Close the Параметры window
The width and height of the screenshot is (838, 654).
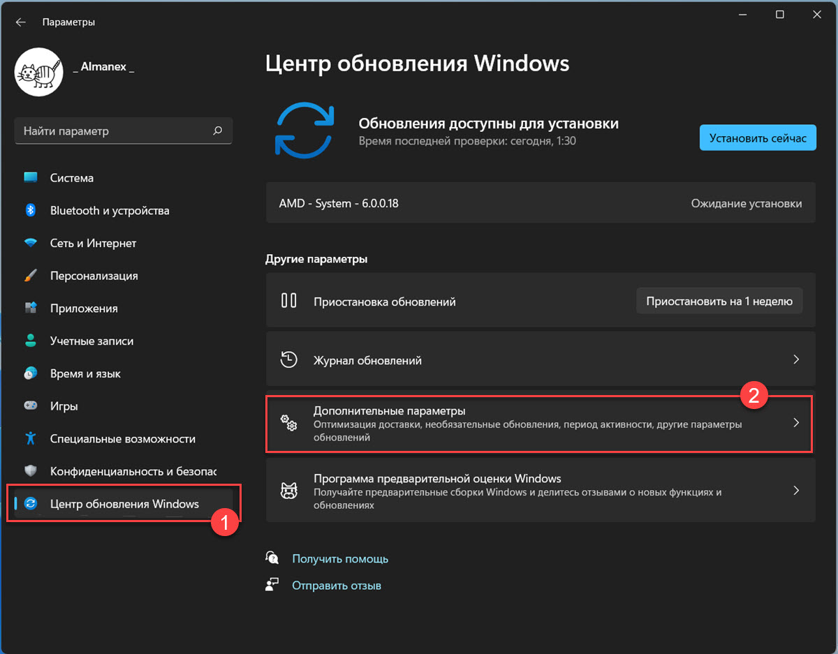[x=818, y=15]
